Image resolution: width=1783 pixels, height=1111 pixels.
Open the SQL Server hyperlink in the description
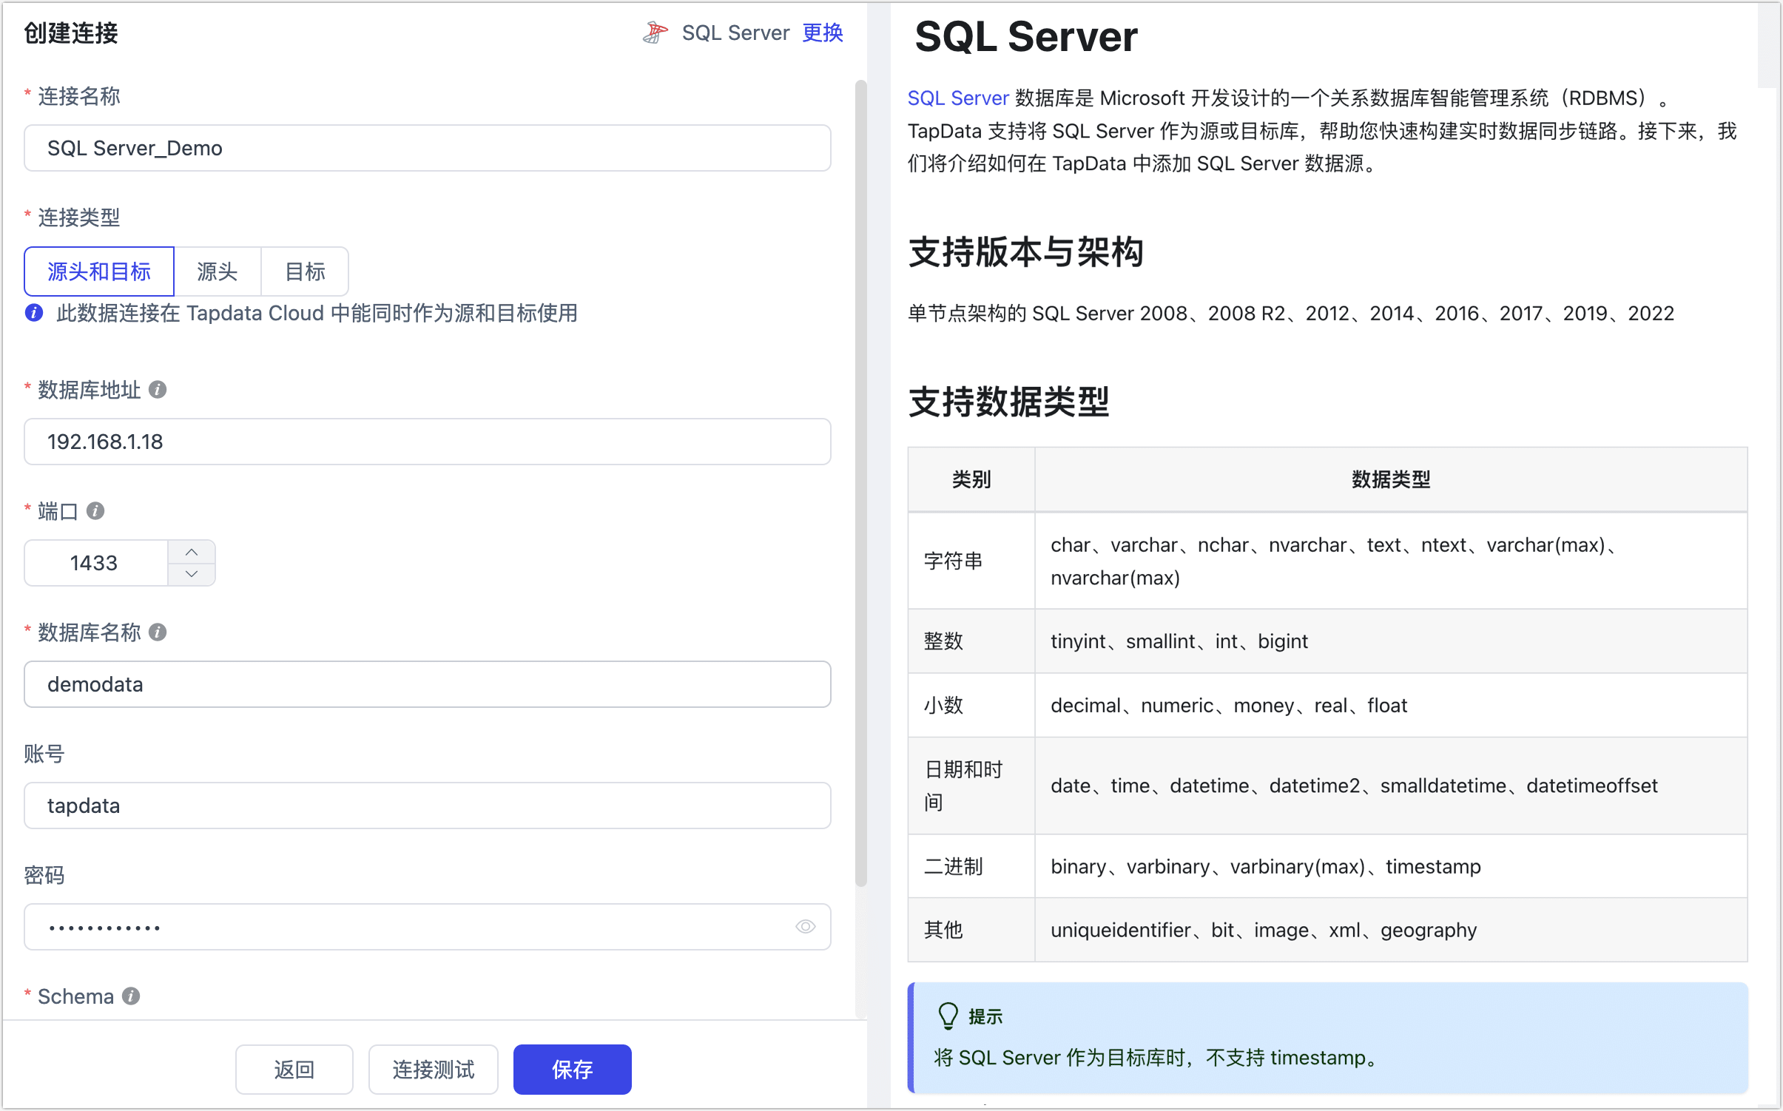coord(957,97)
